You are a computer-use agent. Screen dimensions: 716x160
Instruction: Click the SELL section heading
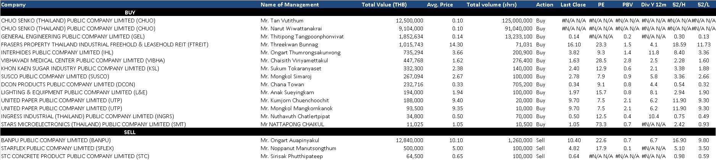[130, 132]
